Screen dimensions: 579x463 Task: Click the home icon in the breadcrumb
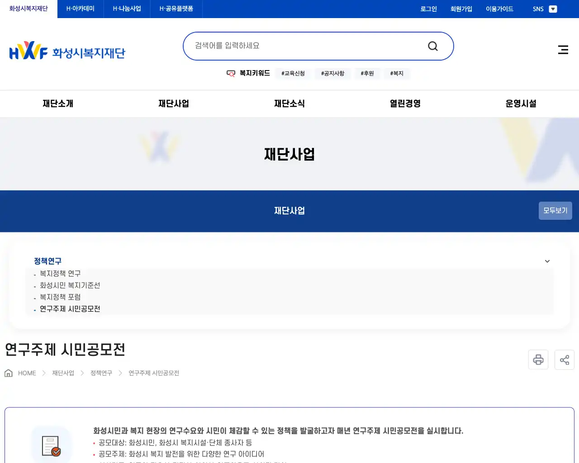pos(8,372)
